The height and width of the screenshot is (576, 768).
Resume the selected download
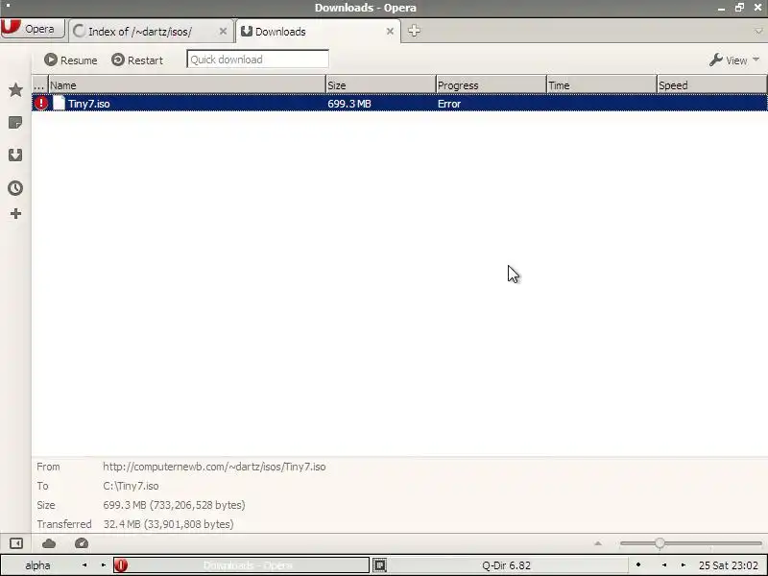[x=70, y=60]
